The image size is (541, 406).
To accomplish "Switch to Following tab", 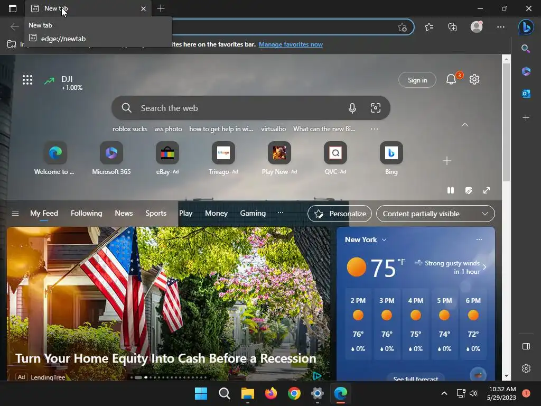I will tap(86, 214).
